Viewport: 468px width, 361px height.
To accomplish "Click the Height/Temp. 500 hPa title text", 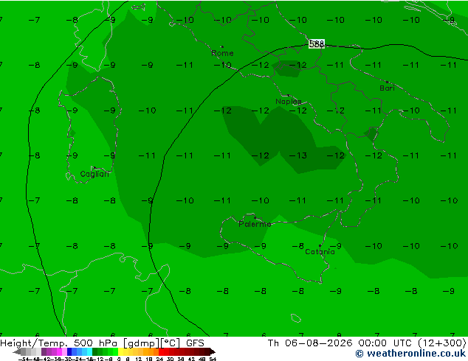I will (x=58, y=343).
